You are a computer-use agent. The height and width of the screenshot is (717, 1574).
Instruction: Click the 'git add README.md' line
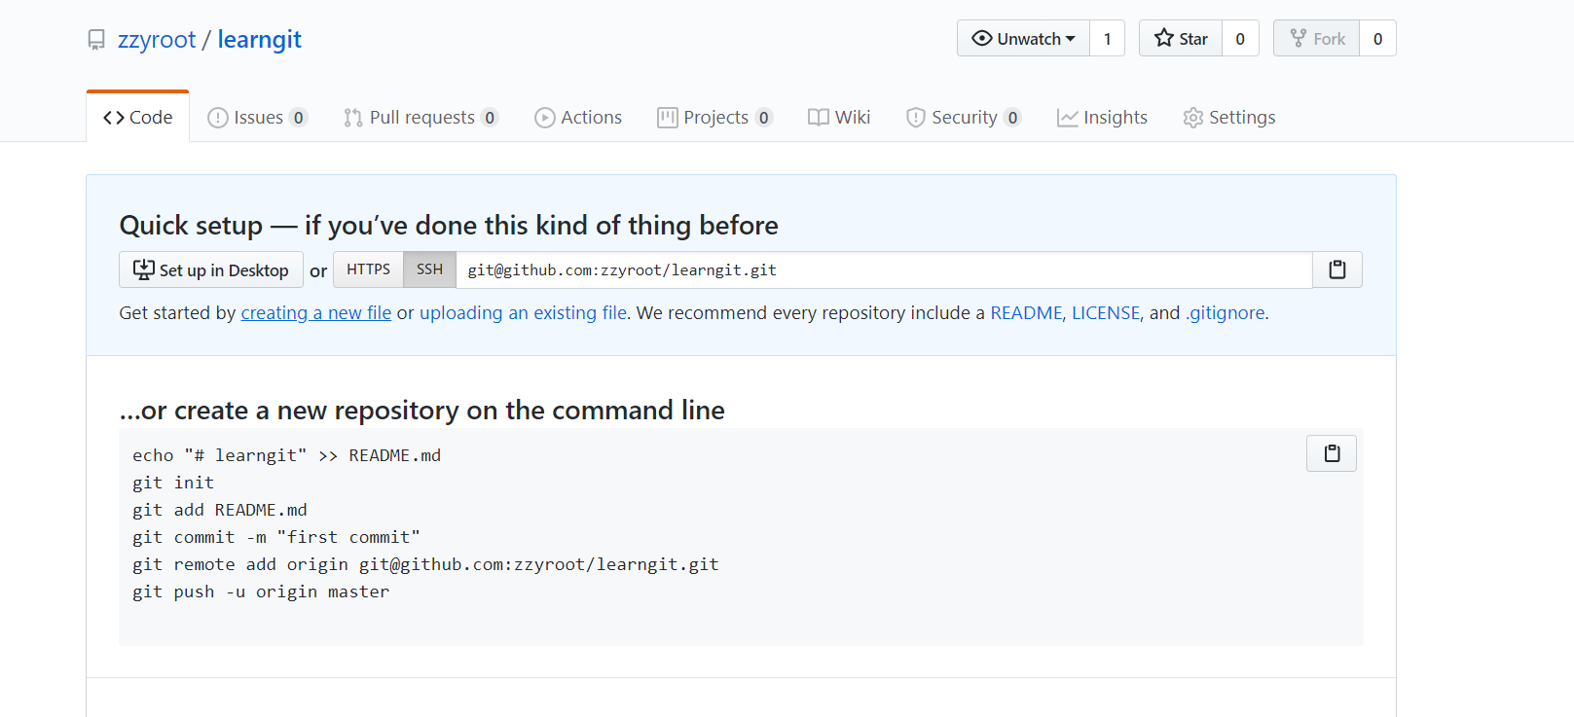(220, 510)
